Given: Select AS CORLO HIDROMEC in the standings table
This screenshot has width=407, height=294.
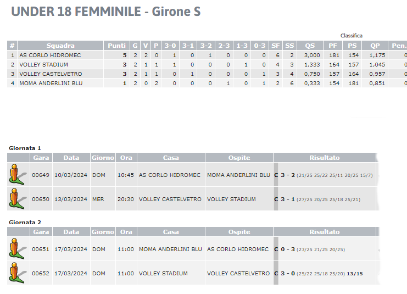Looking at the screenshot, I should tap(50, 56).
